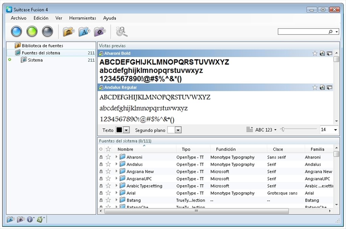Click snapshot icon on Andalus Regular preview
346x229 pixels.
pyautogui.click(x=322, y=87)
